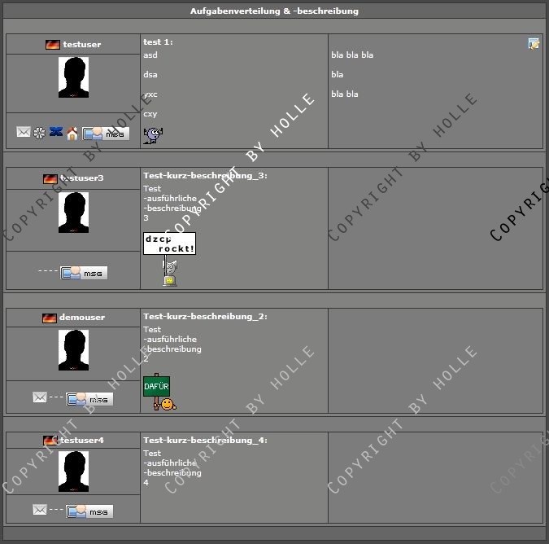Click the edit icon in the test 1 entry
The width and height of the screenshot is (549, 544).
click(534, 44)
